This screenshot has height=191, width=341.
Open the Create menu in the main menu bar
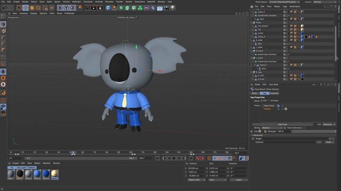coord(17,2)
